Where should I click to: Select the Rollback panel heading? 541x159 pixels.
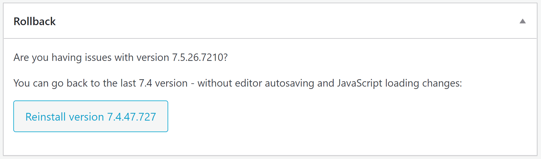34,21
